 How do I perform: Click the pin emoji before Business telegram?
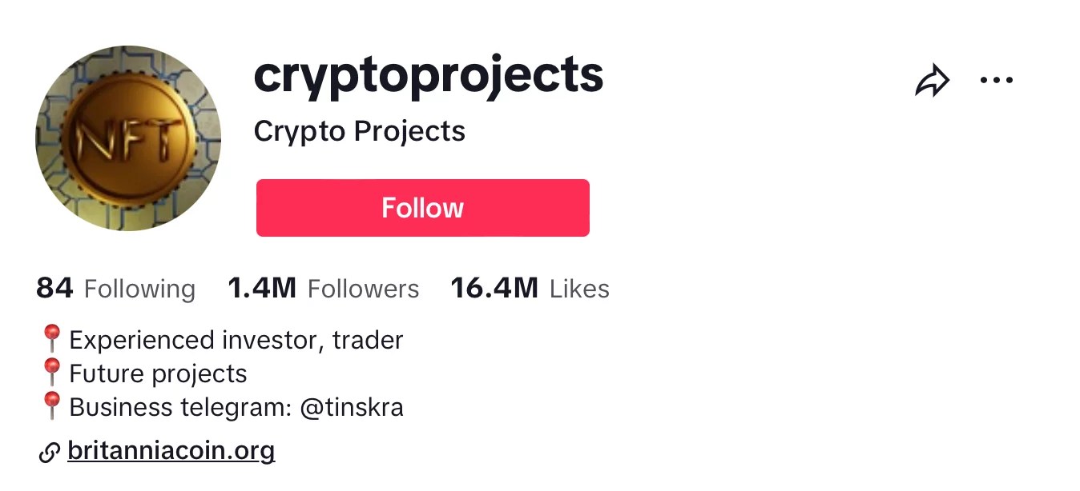click(51, 406)
